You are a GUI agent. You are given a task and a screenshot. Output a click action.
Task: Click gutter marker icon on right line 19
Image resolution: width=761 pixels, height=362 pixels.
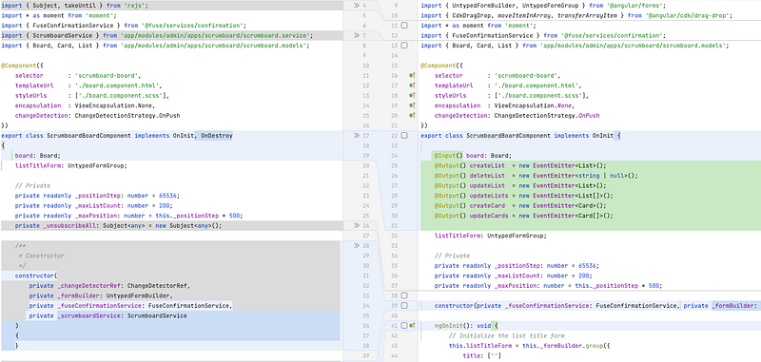click(x=412, y=105)
